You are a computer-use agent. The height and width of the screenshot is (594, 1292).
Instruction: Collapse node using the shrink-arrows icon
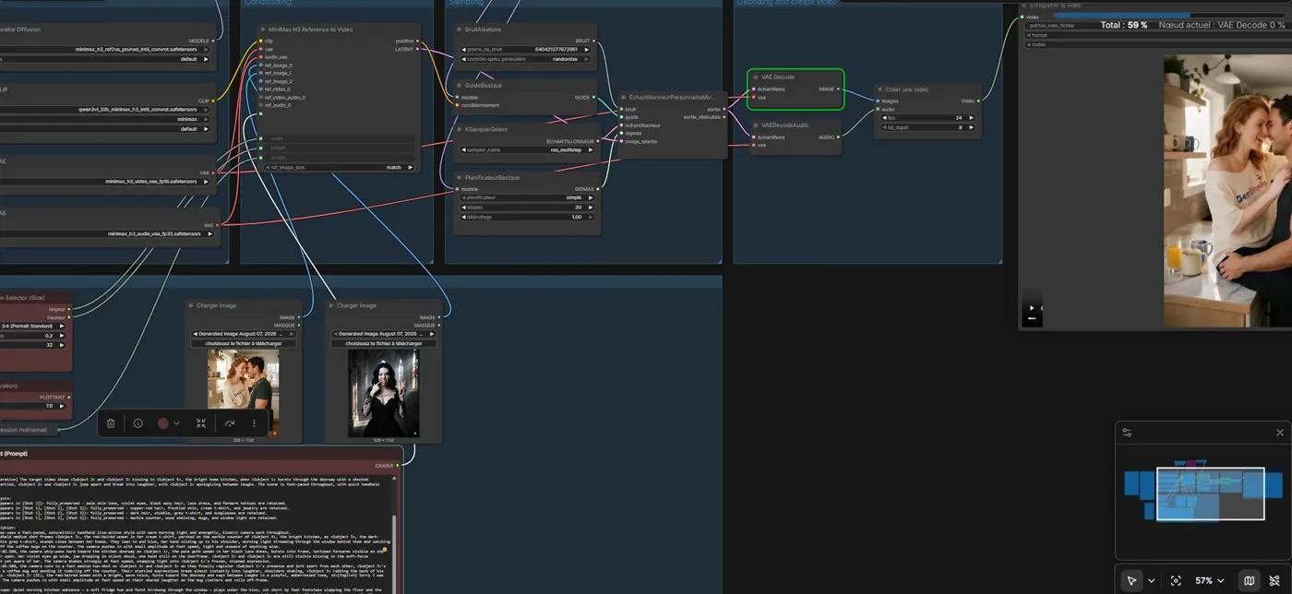tap(200, 423)
